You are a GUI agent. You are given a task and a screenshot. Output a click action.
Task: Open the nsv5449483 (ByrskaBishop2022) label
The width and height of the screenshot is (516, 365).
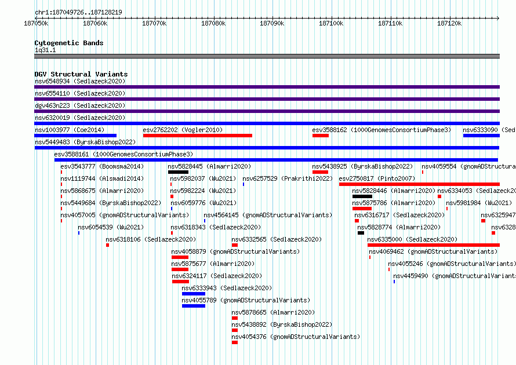(85, 142)
